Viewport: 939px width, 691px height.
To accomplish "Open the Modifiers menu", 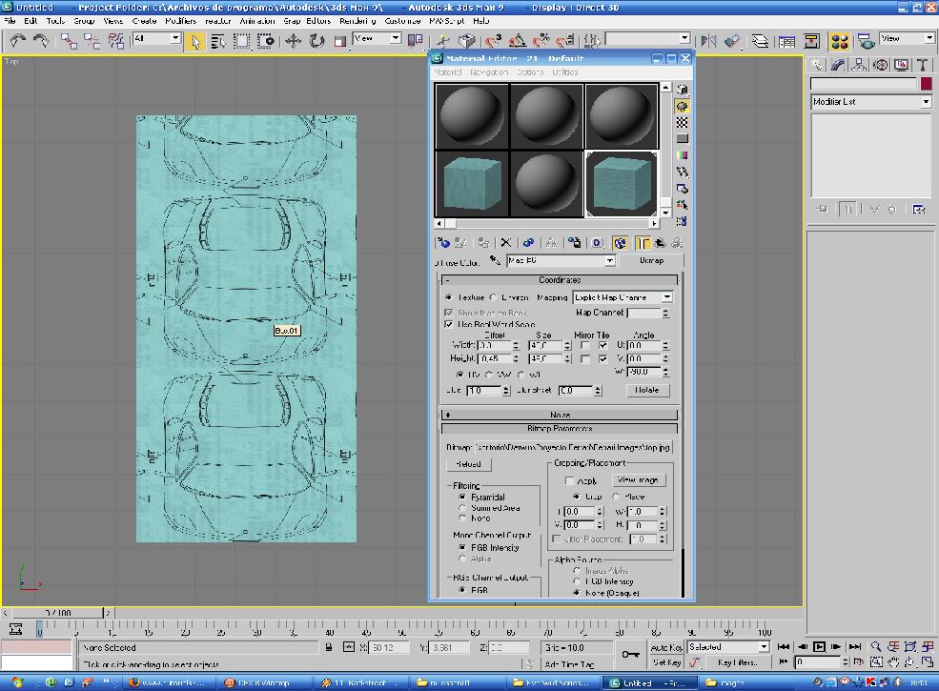I will 180,20.
